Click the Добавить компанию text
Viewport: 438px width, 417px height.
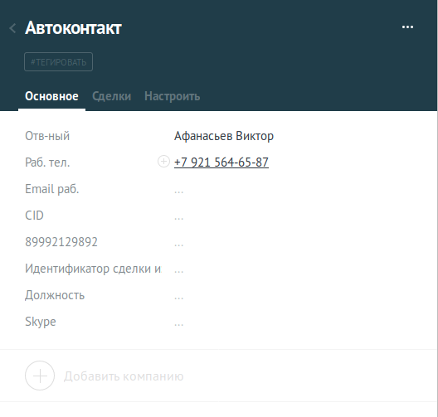124,376
